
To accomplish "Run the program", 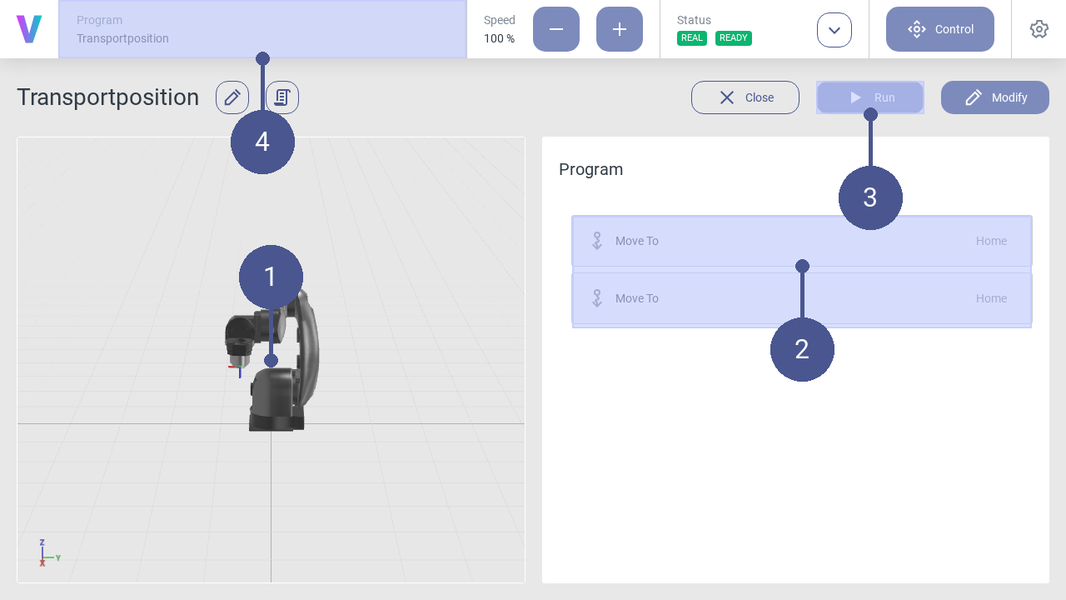I will tap(869, 97).
